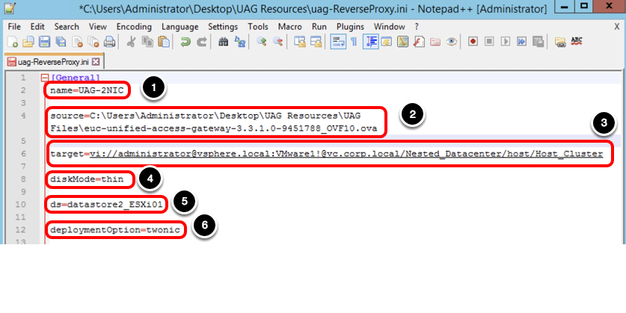Play back the recorded macro icon
The width and height of the screenshot is (626, 313).
tap(506, 42)
